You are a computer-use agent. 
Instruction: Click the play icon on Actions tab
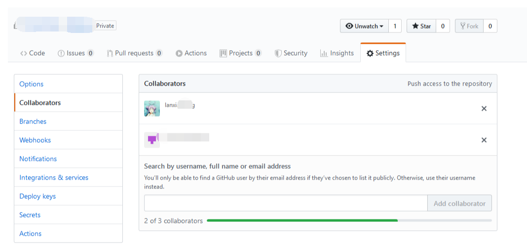pyautogui.click(x=179, y=53)
